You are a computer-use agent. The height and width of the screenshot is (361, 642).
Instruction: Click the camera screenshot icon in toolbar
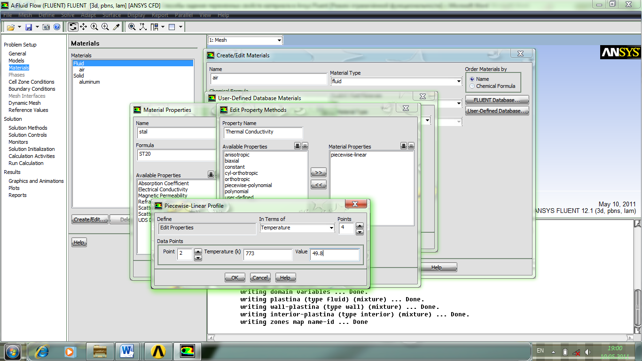[46, 27]
